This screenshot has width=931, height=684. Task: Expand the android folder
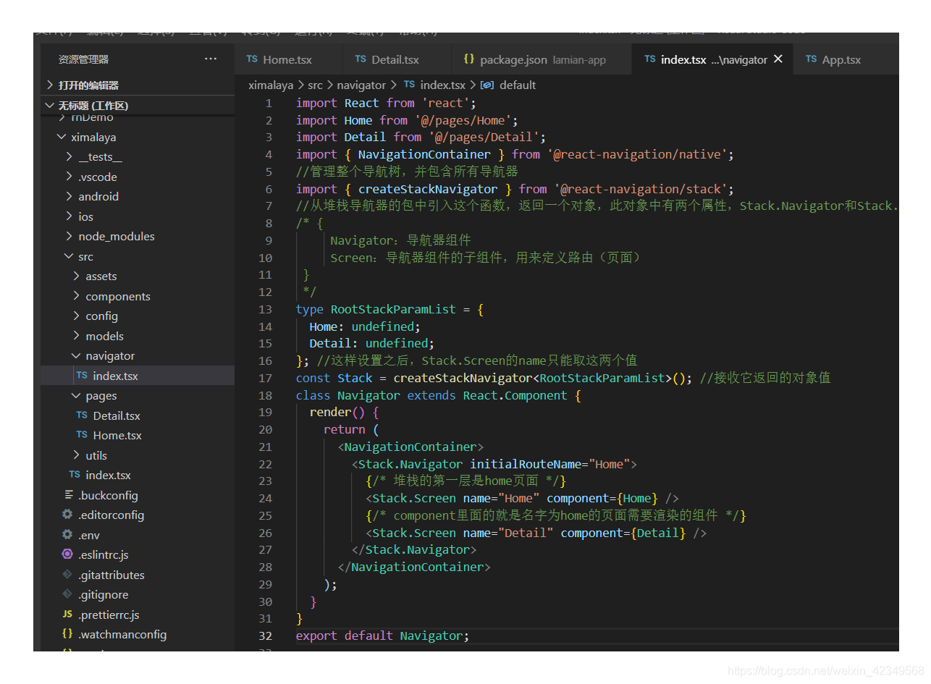[138, 197]
